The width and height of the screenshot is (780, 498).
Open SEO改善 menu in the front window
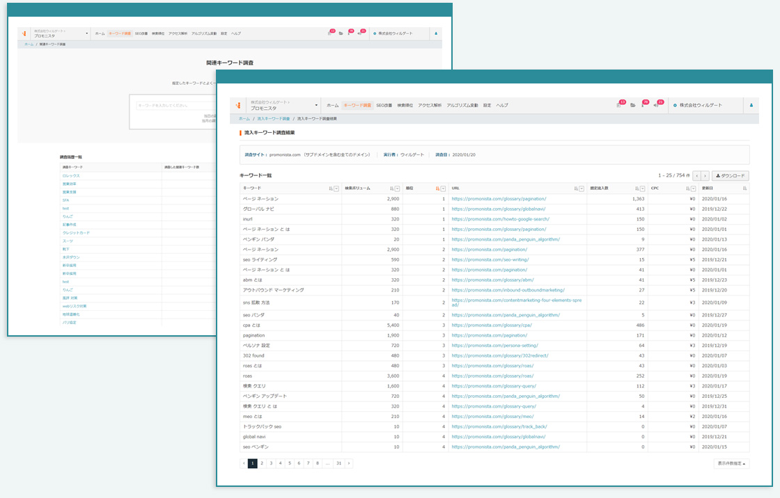point(384,105)
